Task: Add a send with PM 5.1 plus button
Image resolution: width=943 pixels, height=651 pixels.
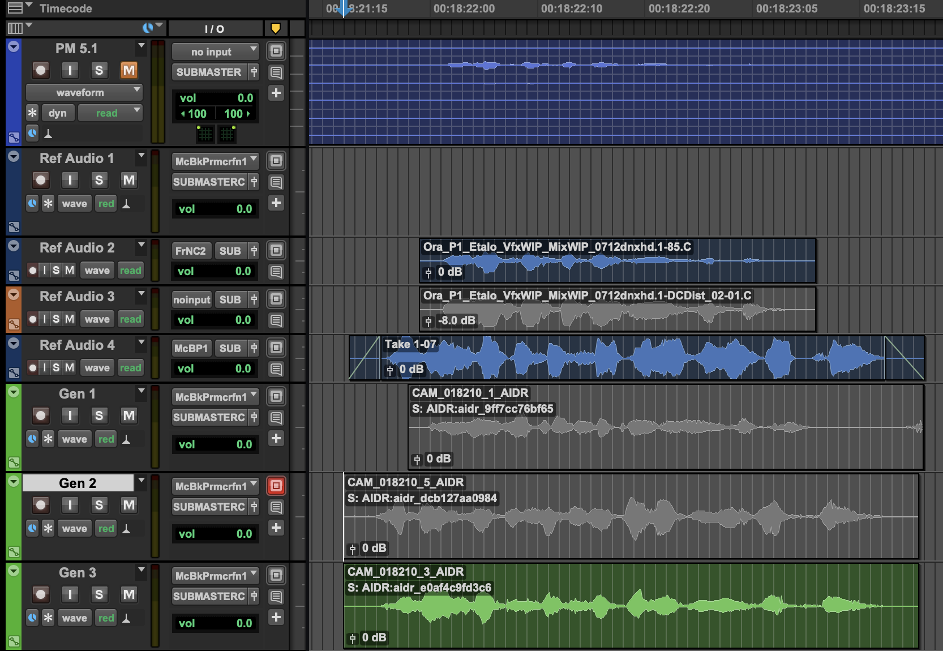Action: click(x=276, y=93)
